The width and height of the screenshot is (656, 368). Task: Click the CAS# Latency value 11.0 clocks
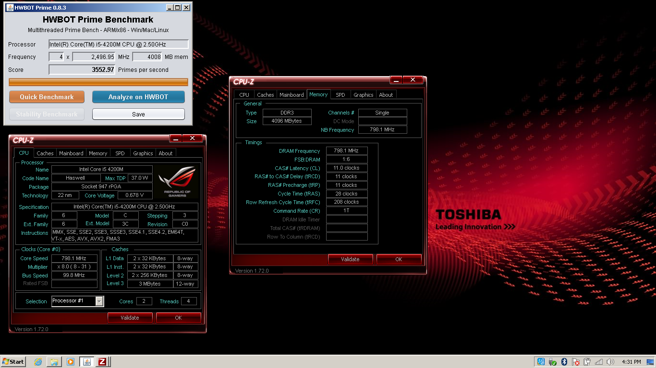[x=347, y=168]
